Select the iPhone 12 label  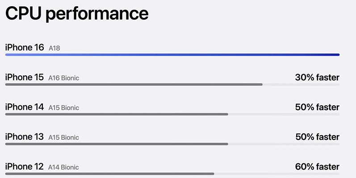point(24,167)
